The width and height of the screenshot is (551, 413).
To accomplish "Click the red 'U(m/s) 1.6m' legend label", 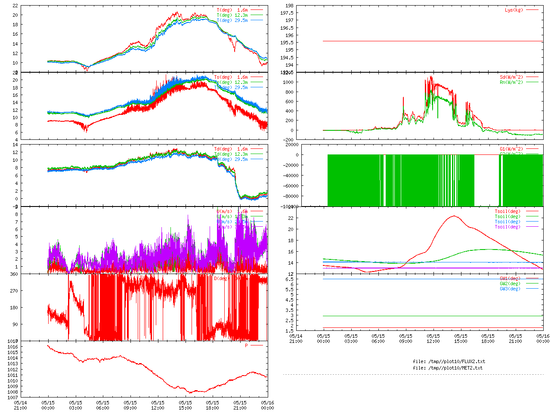I will [232, 211].
